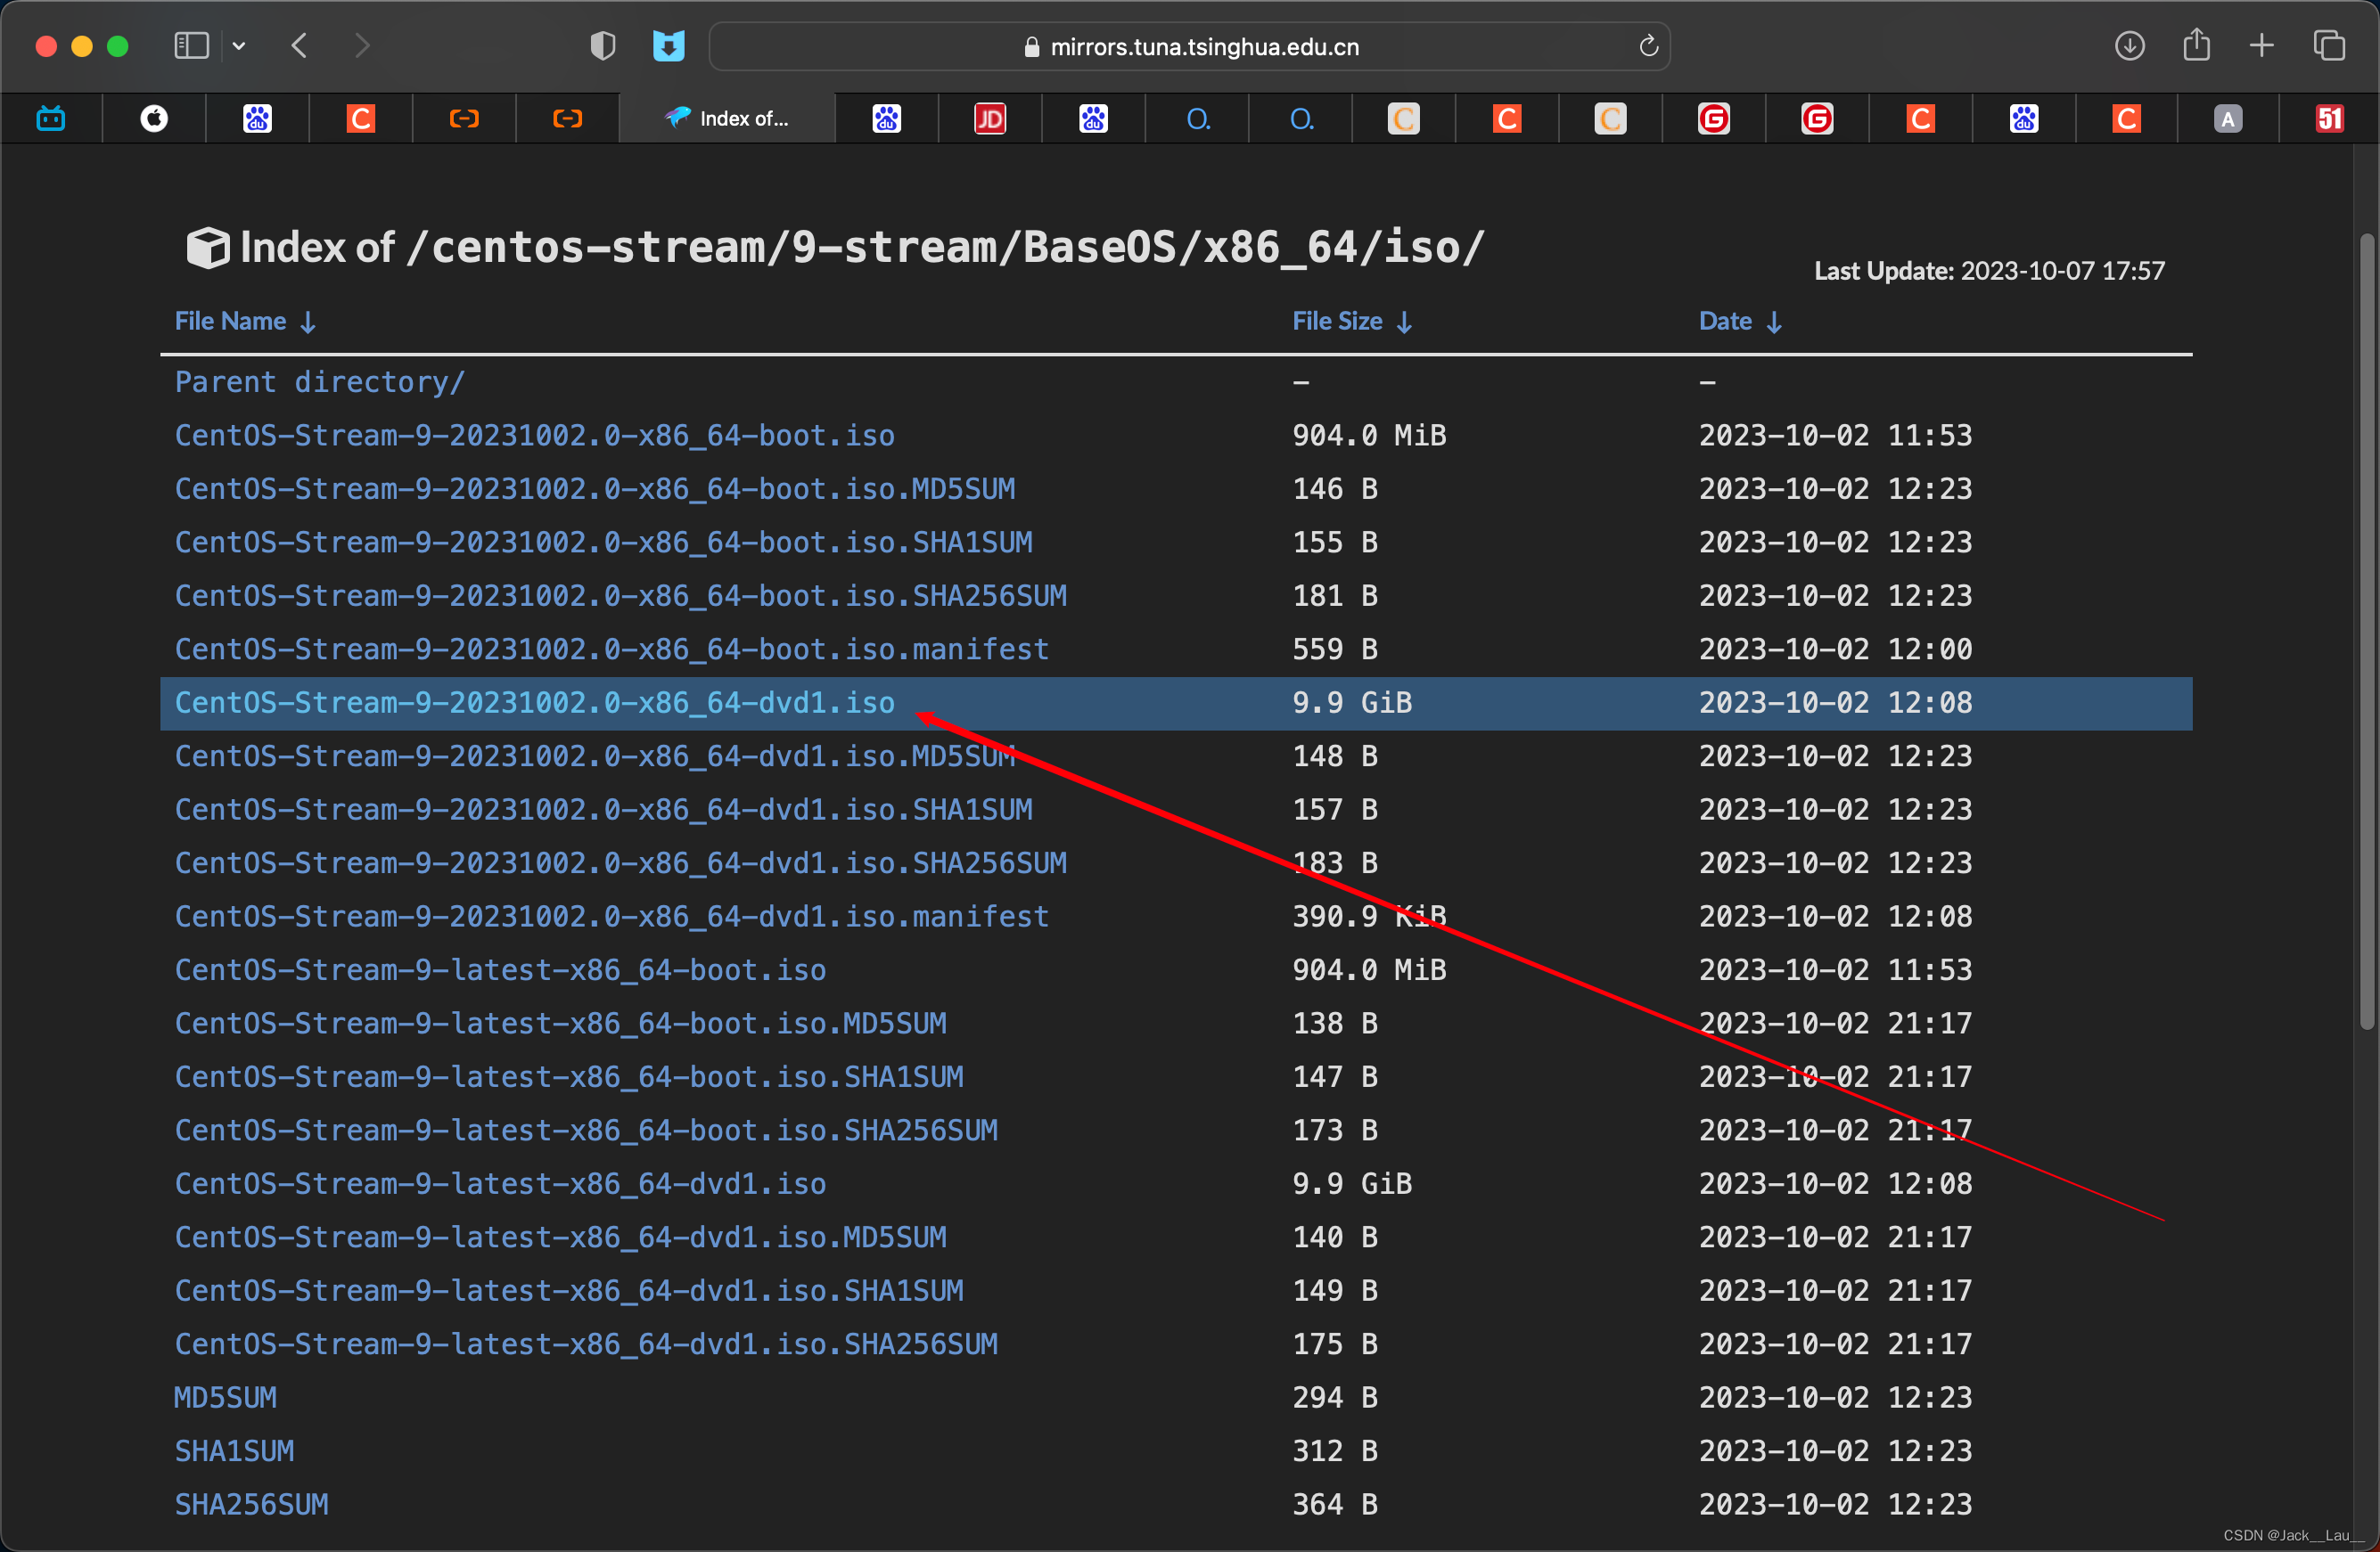Download CentOS-Stream-9-latest-x86_64-dvd1.iso
2380x1552 pixels.
(501, 1184)
